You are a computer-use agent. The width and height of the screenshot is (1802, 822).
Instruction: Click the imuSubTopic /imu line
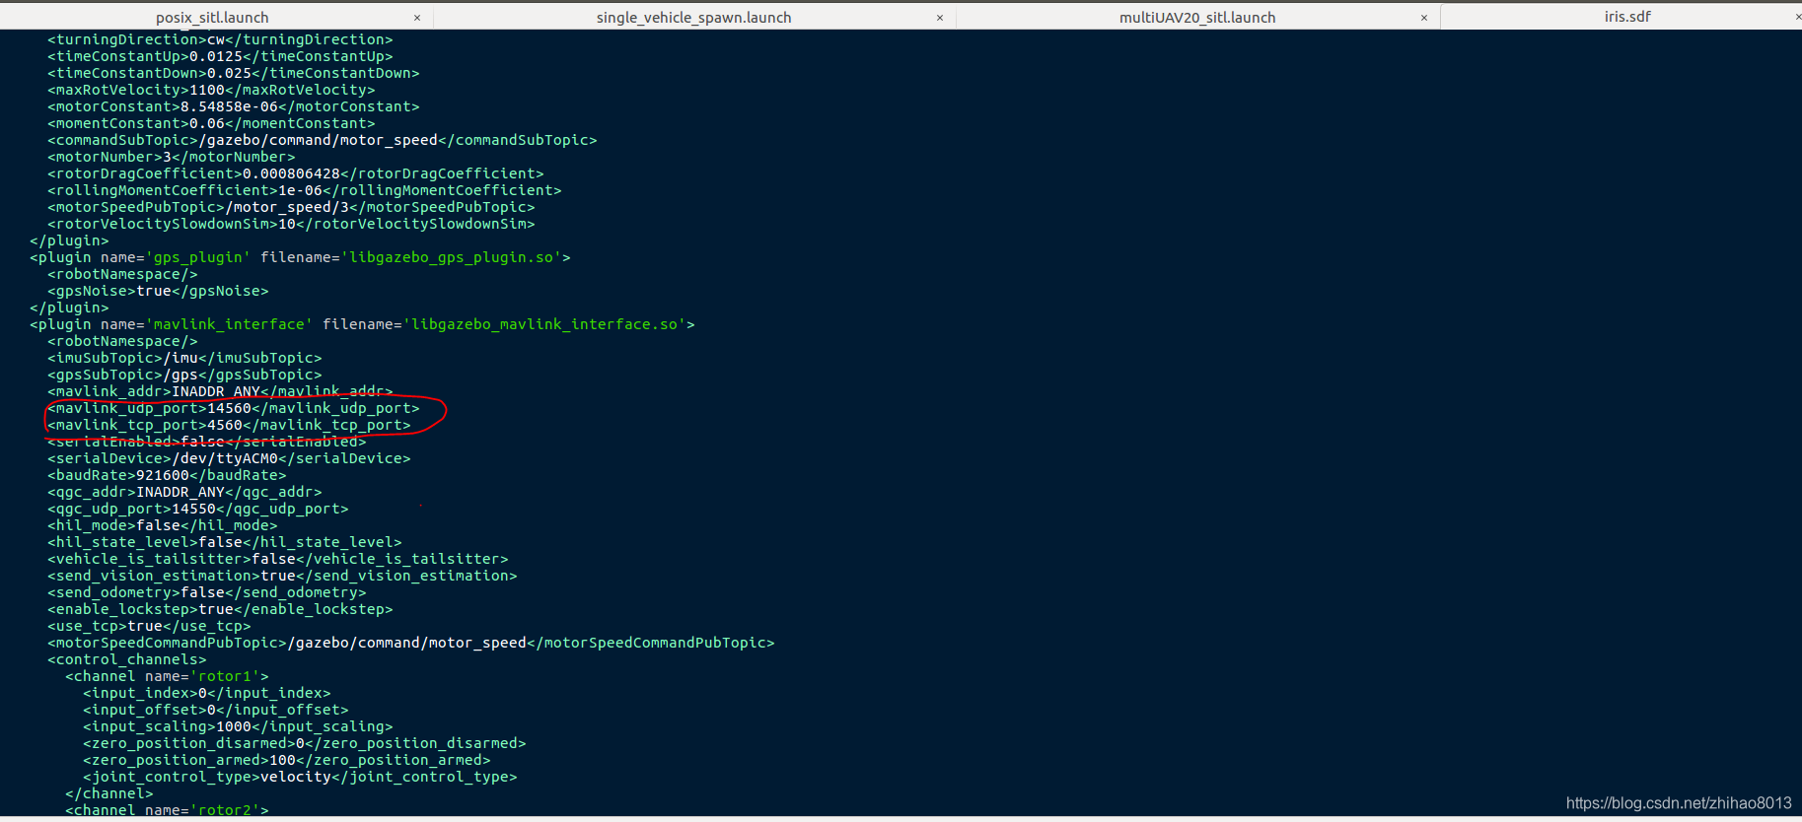[x=184, y=358]
